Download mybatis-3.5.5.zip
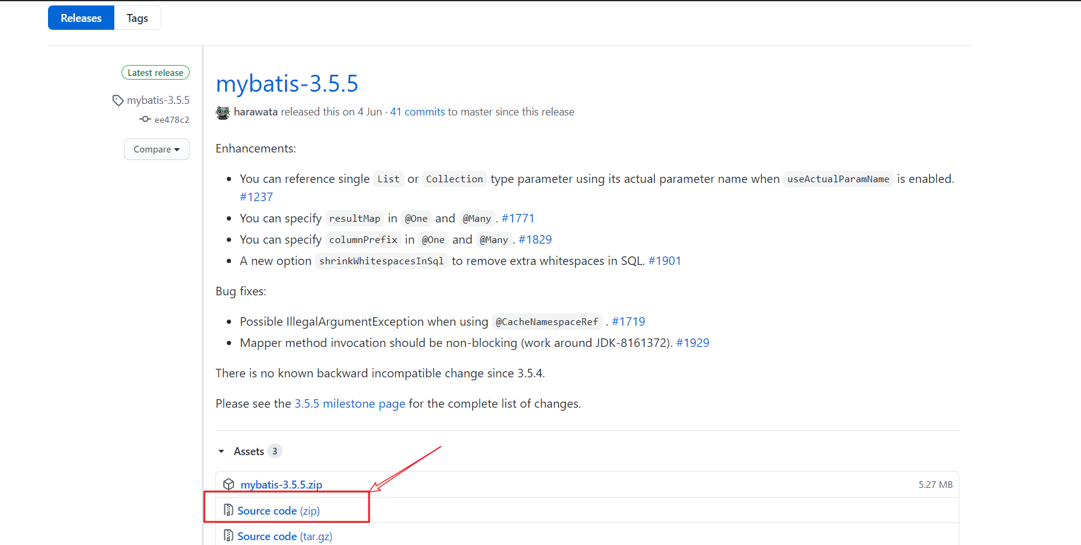The width and height of the screenshot is (1081, 545). pyautogui.click(x=281, y=484)
